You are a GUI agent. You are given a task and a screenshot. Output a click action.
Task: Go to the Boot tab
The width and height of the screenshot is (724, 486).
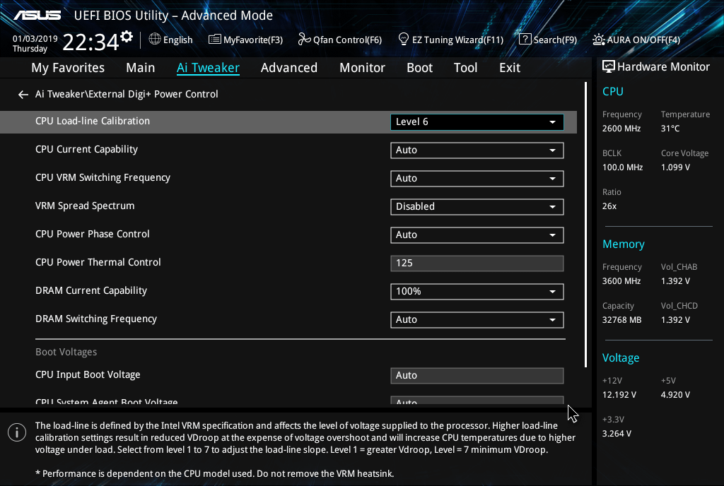[x=420, y=68]
